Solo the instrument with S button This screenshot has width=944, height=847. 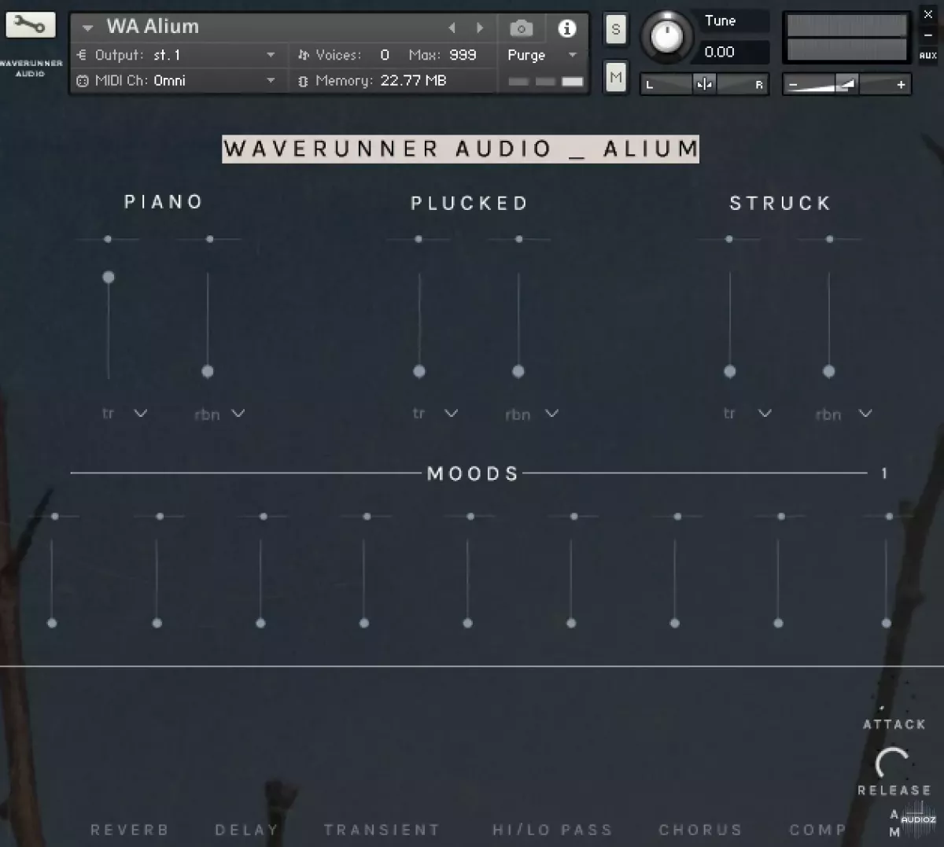point(615,30)
